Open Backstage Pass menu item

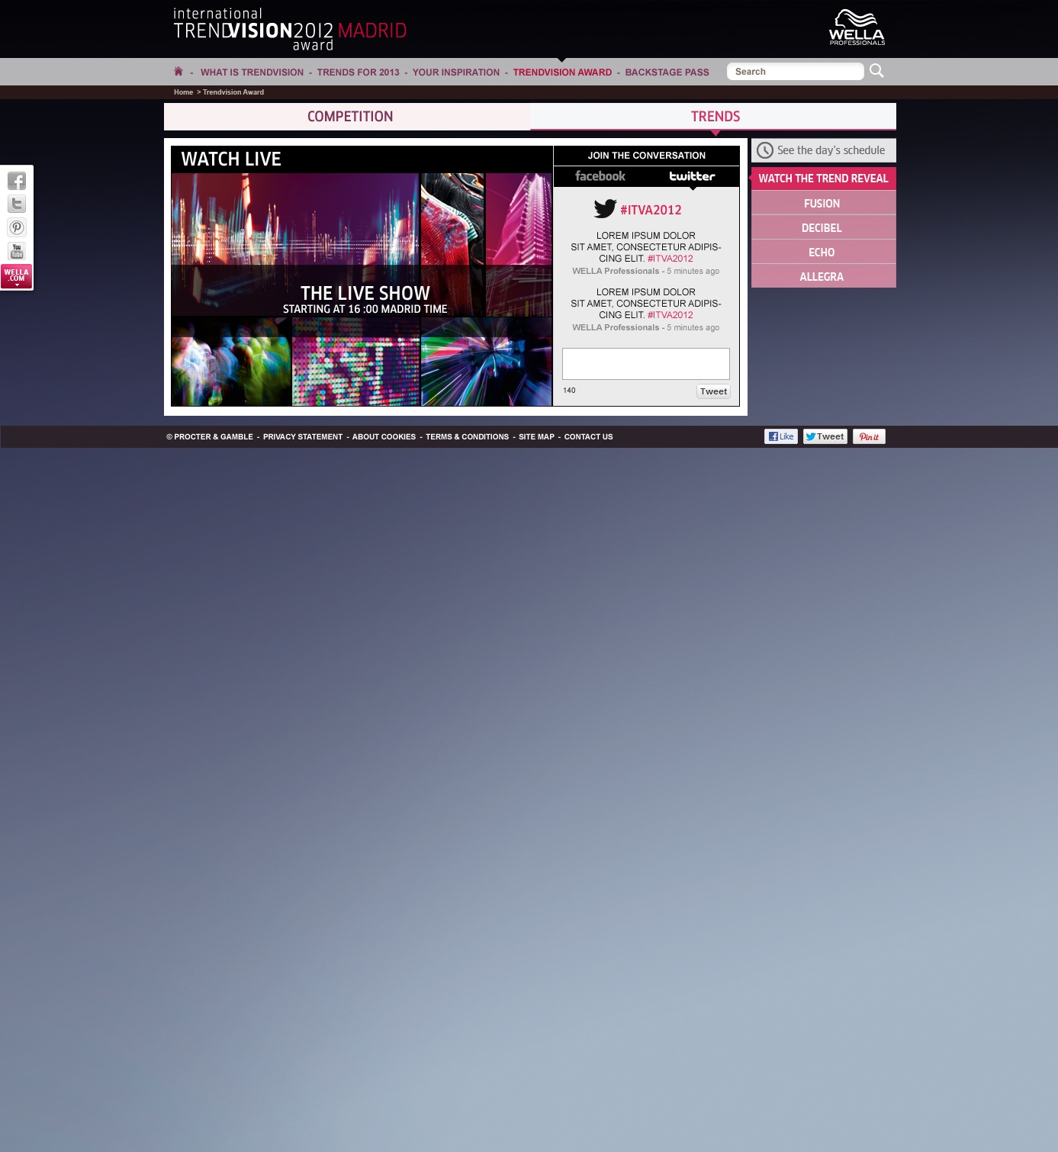click(x=667, y=72)
